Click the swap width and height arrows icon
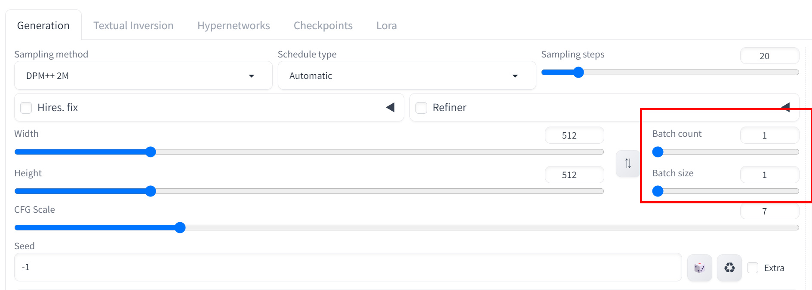Image resolution: width=812 pixels, height=290 pixels. (x=628, y=163)
